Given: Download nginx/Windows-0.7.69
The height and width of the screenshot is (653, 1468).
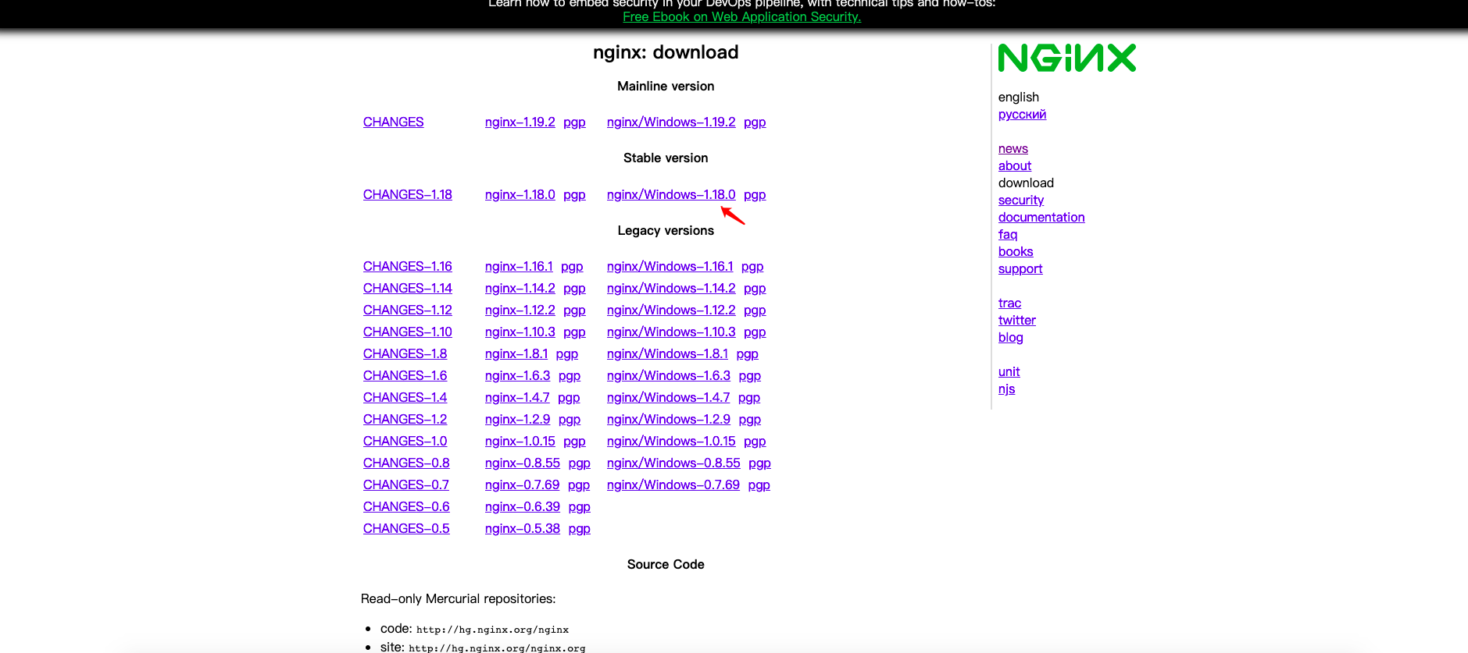Looking at the screenshot, I should pos(673,485).
